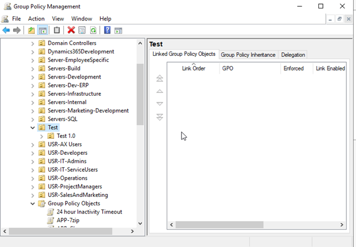Sort by the Link Order column header
Screen dimensions: 356x247
point(193,68)
